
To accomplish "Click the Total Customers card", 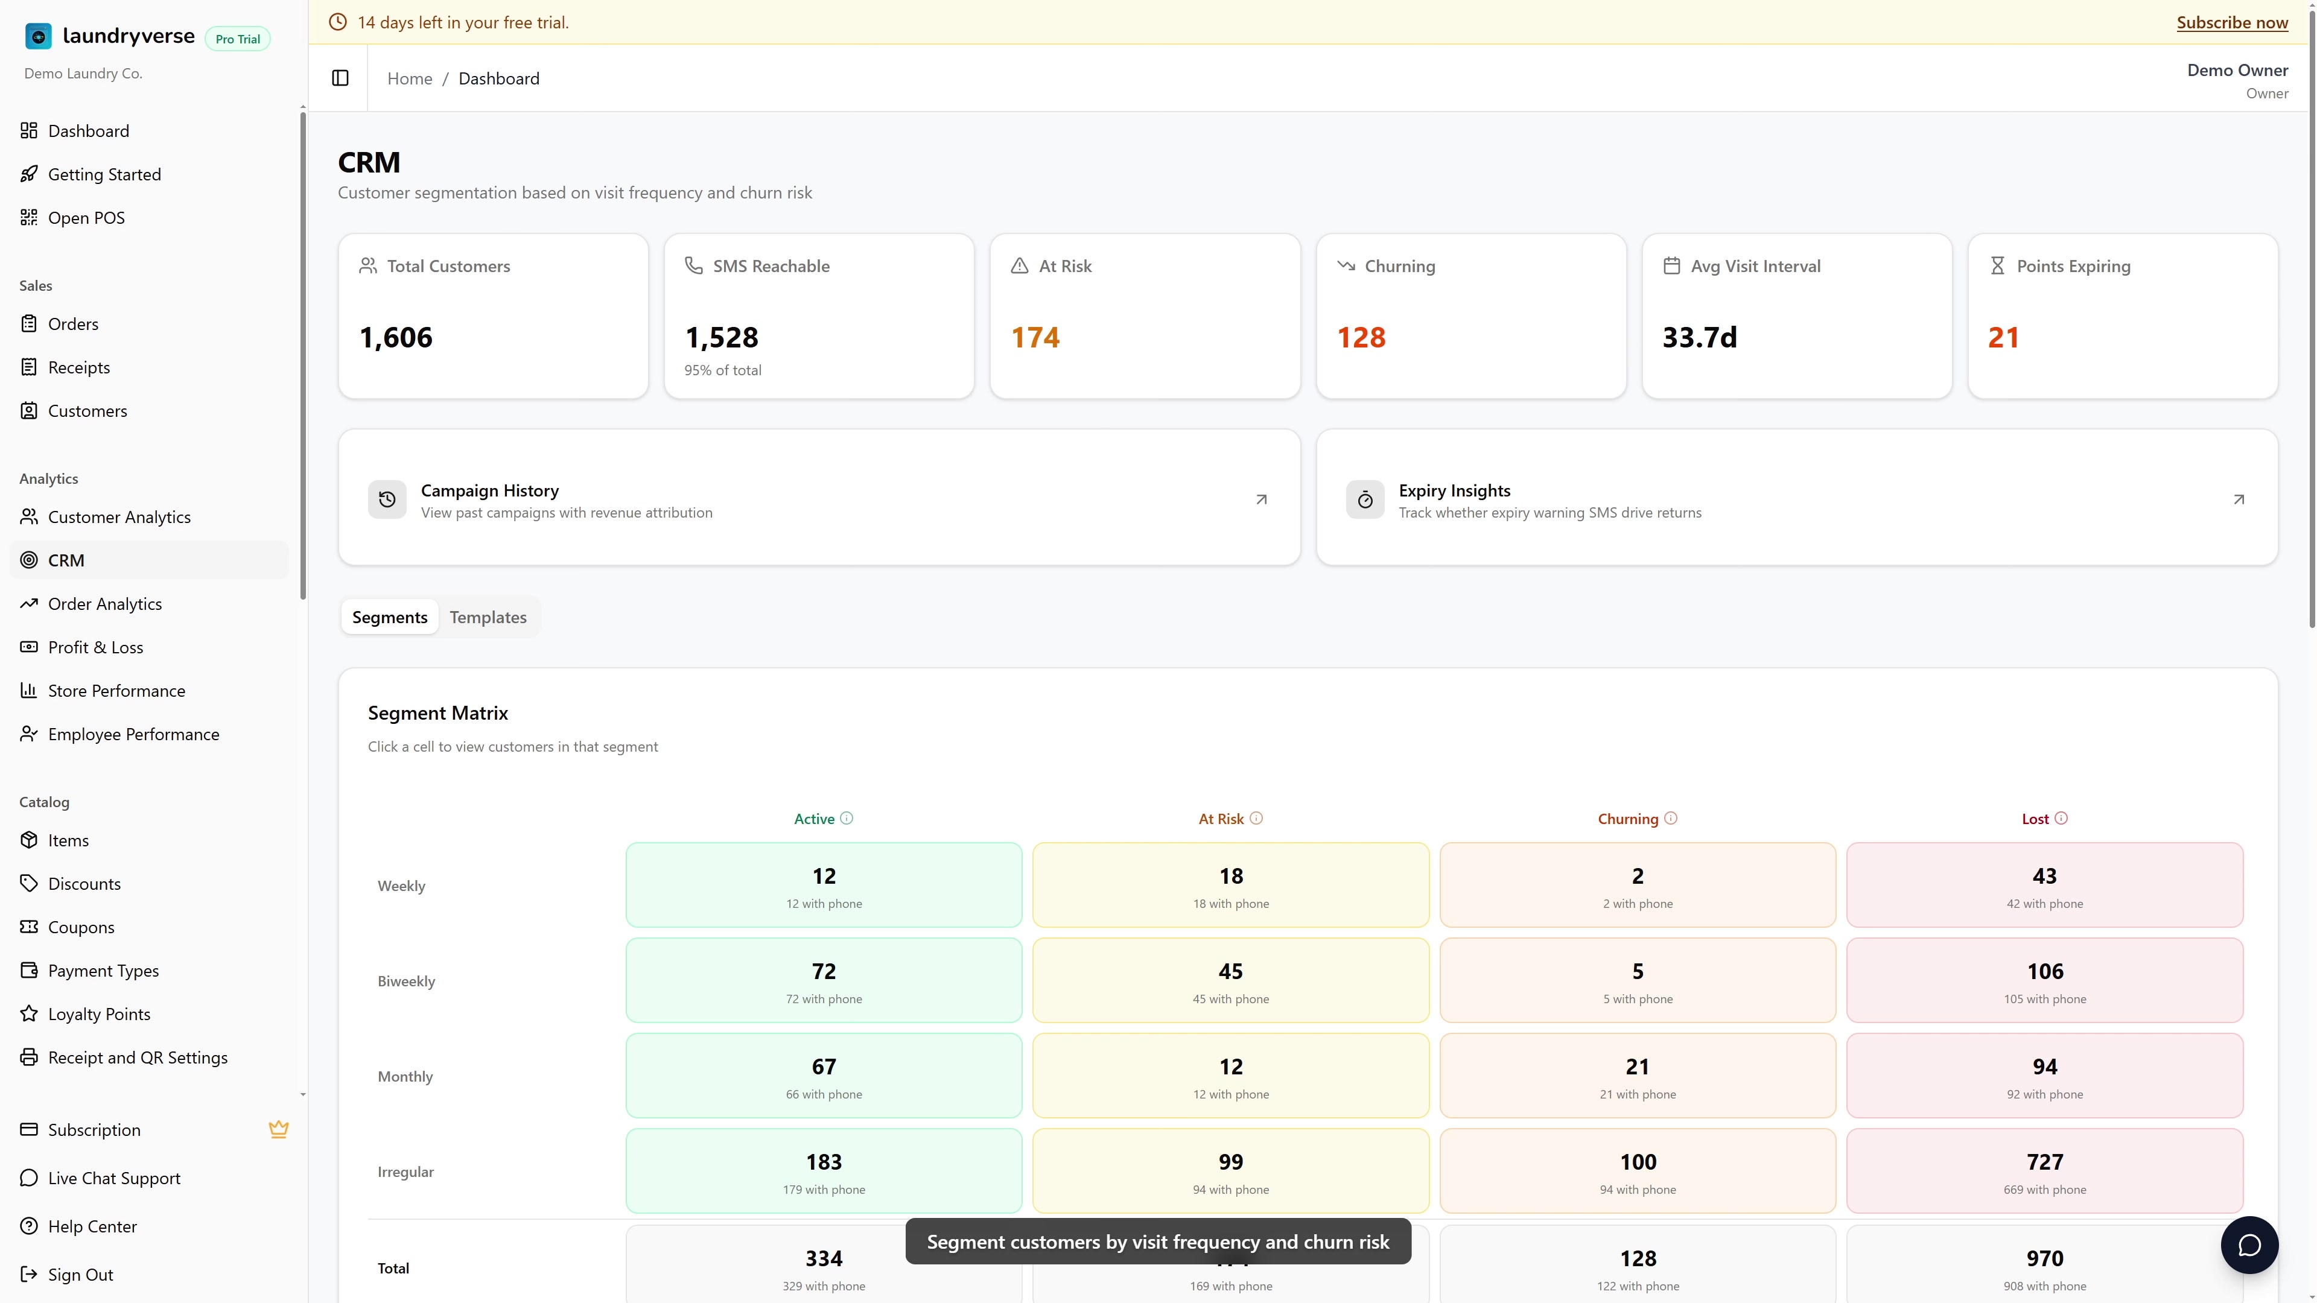I will 493,315.
